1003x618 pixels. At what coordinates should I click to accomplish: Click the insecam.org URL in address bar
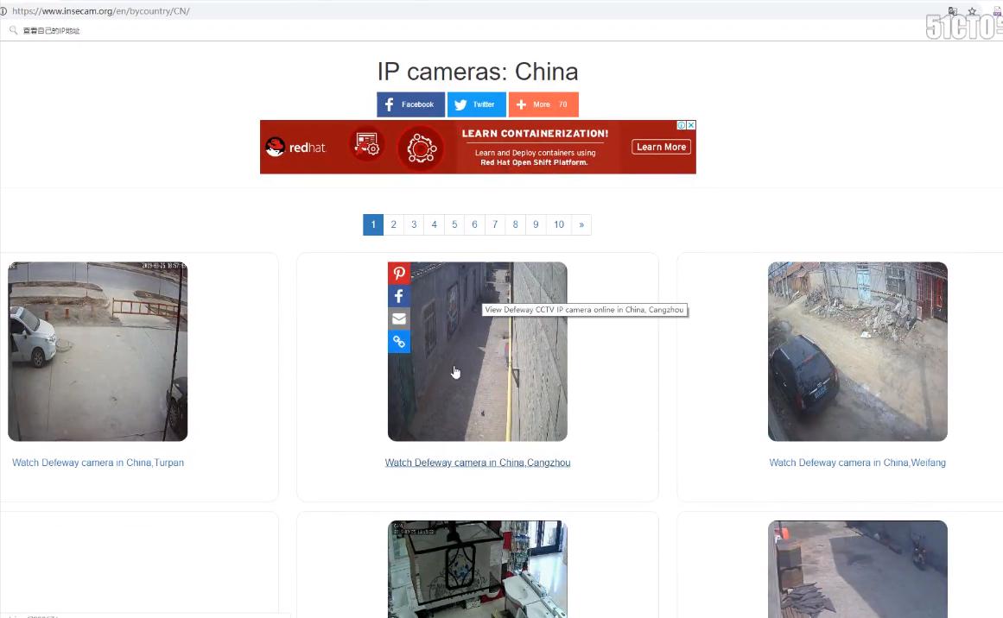(101, 11)
